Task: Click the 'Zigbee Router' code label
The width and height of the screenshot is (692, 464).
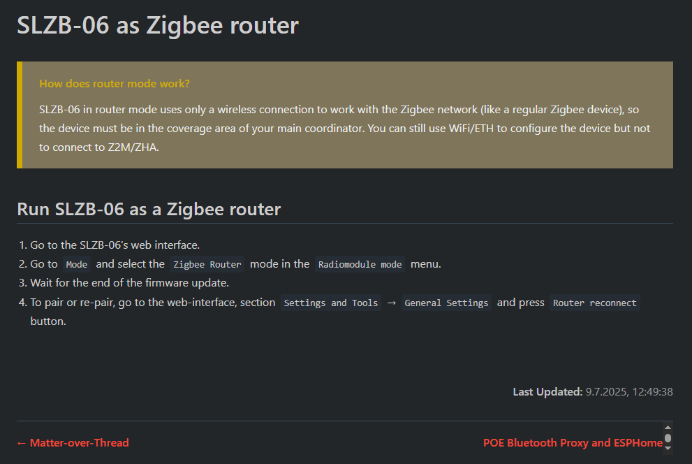Action: click(x=207, y=264)
